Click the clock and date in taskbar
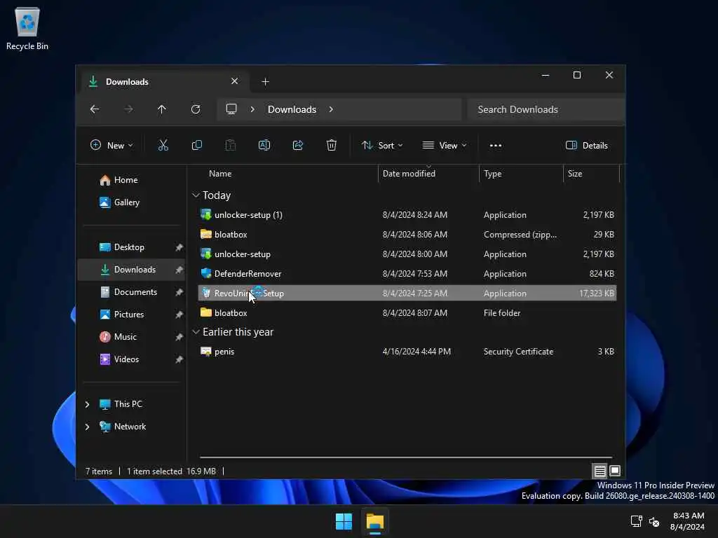This screenshot has height=538, width=718. (x=688, y=521)
